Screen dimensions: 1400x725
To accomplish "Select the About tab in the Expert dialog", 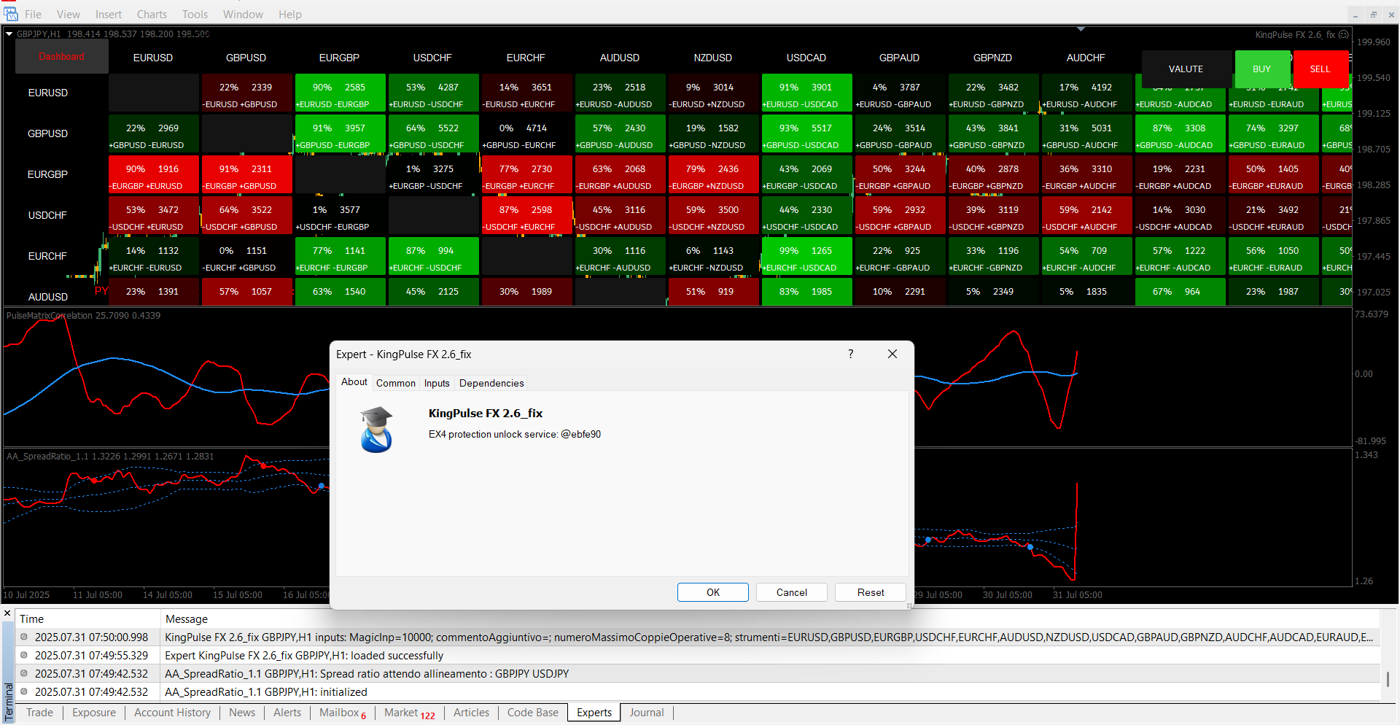I will pyautogui.click(x=354, y=381).
